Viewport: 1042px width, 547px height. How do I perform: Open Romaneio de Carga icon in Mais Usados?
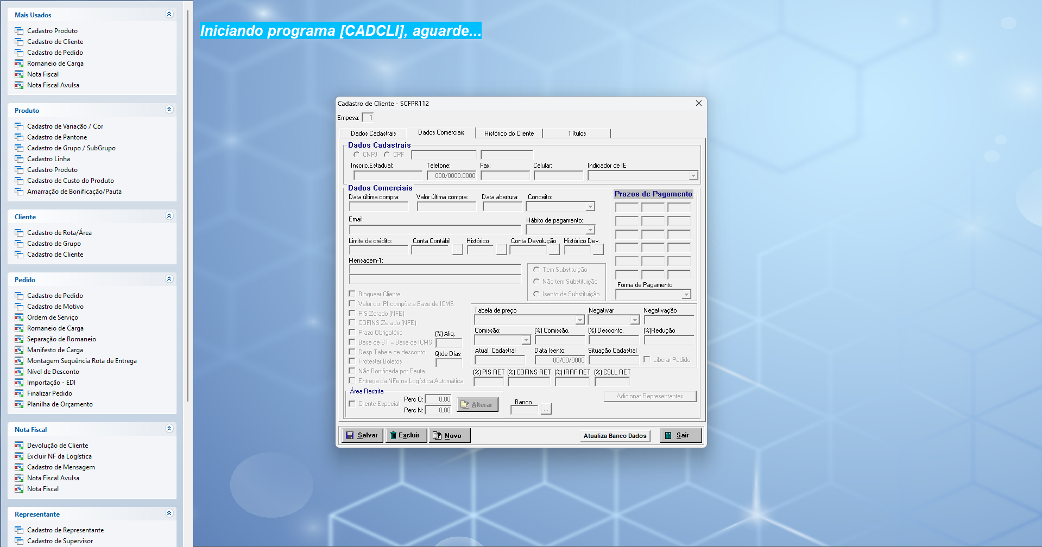coord(19,63)
